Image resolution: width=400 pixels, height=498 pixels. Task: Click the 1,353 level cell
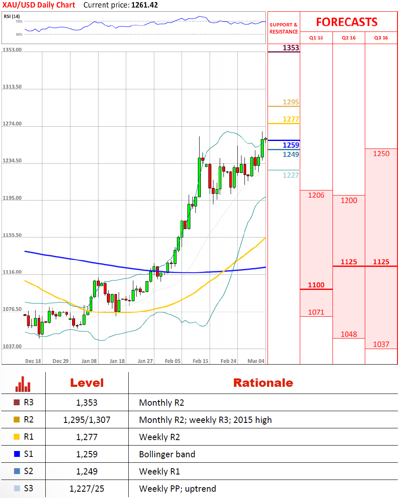pos(87,403)
